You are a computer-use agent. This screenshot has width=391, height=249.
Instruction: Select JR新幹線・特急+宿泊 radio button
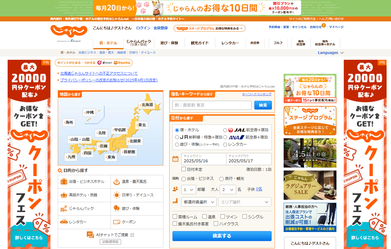pyautogui.click(x=177, y=137)
